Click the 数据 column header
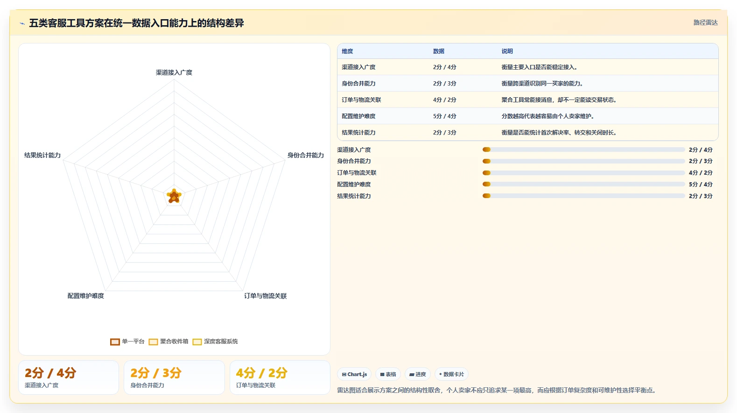Screen dimensions: 737x413 point(439,51)
